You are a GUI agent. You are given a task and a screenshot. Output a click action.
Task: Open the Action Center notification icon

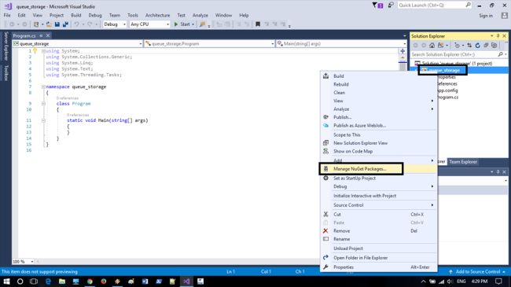coord(498,281)
